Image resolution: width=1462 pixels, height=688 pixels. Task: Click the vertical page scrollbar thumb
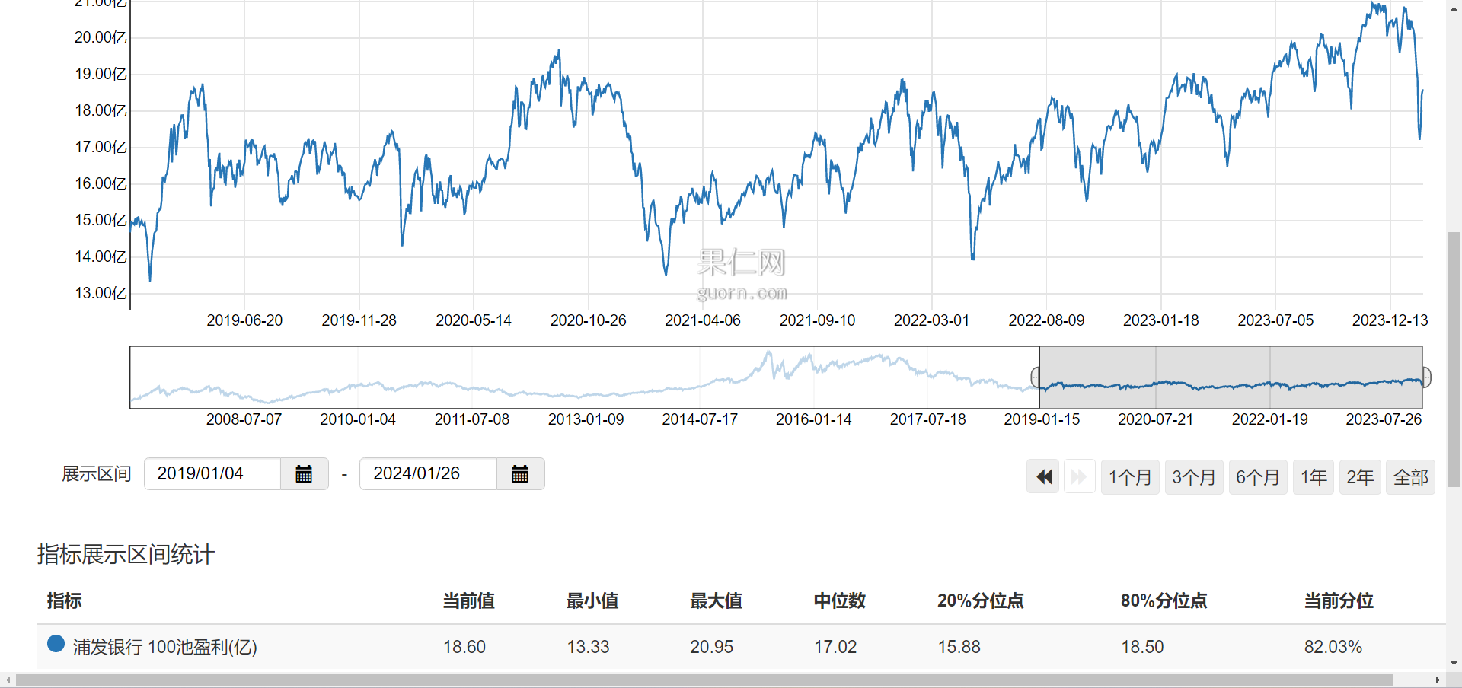(x=1454, y=359)
